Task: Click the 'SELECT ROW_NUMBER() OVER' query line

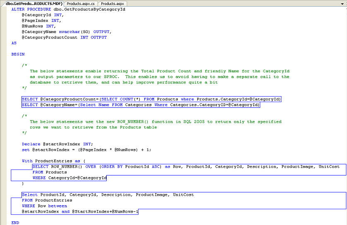Action: point(186,167)
